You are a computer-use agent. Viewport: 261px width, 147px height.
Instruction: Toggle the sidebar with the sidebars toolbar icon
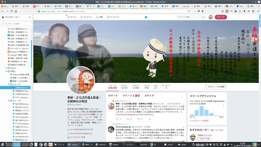point(227,11)
